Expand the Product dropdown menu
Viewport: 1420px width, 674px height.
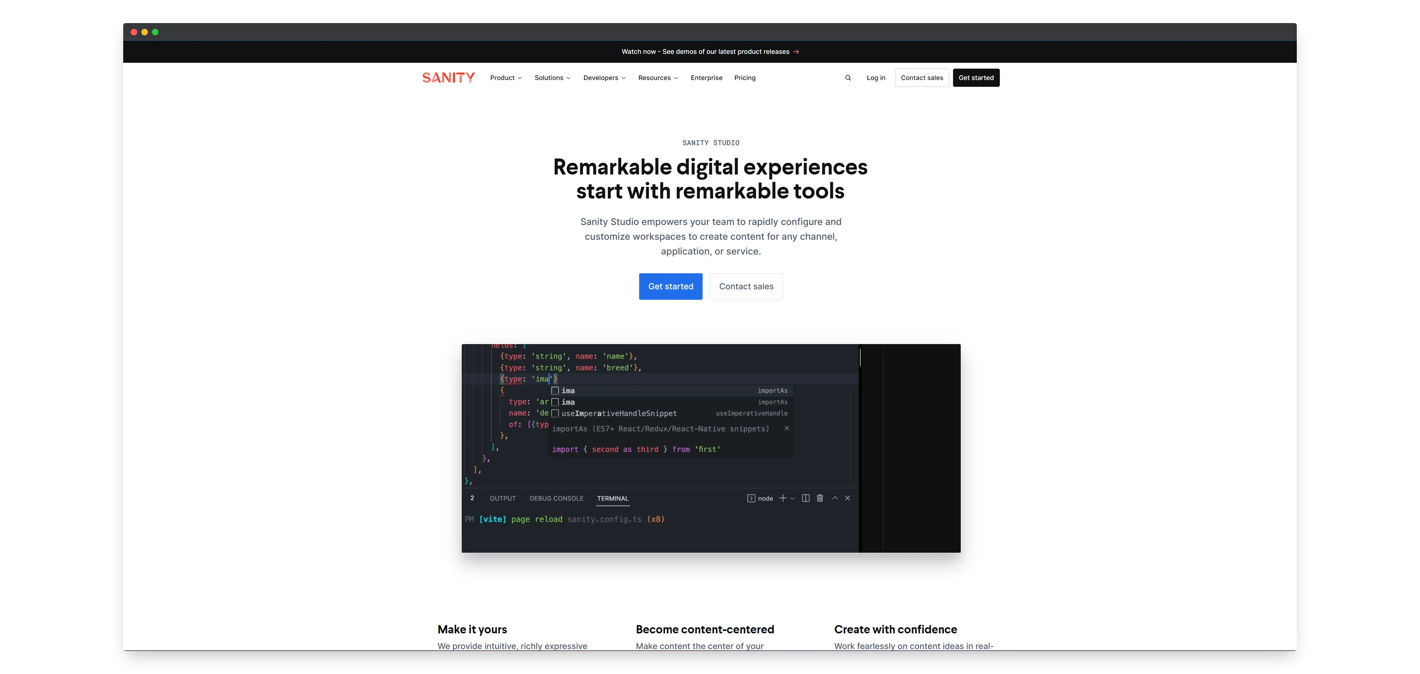pos(505,78)
